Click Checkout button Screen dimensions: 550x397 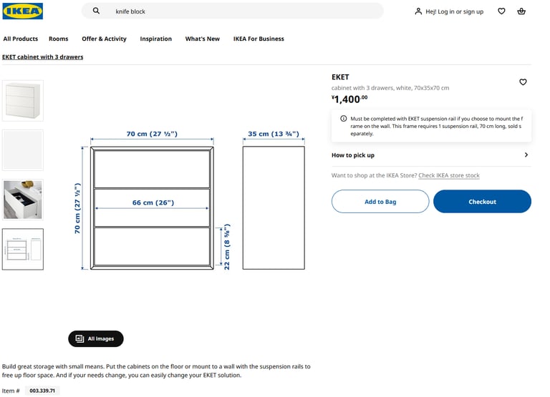point(482,202)
